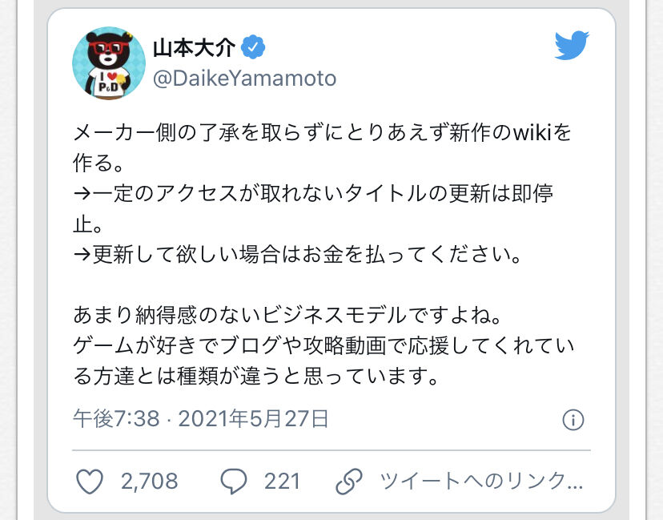Screen dimensions: 663x520
Task: Open the tweet info icon
Action: 573,420
